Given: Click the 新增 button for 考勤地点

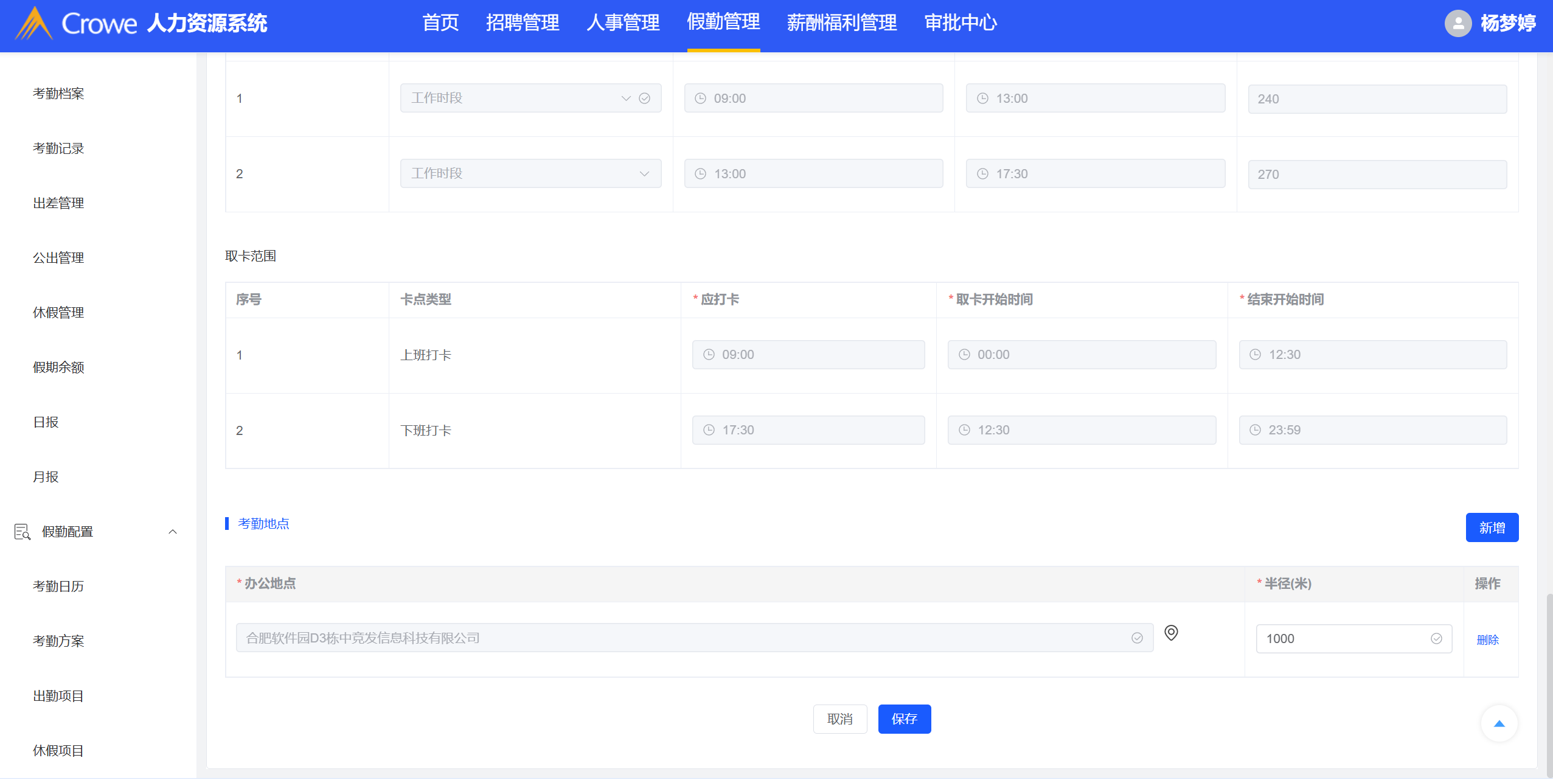Looking at the screenshot, I should tap(1492, 527).
